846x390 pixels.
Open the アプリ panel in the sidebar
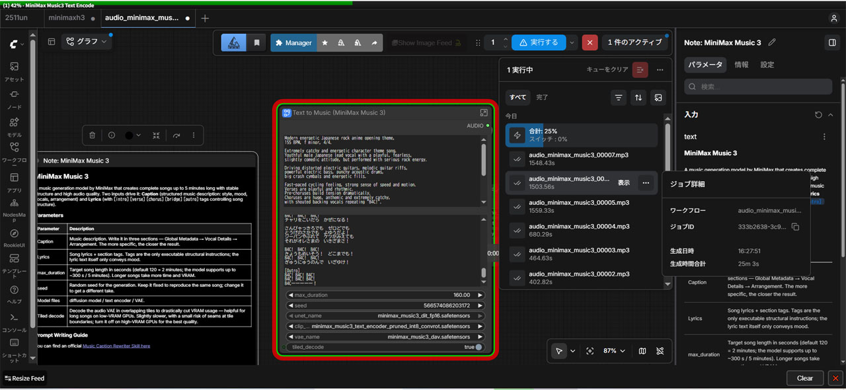(x=14, y=182)
